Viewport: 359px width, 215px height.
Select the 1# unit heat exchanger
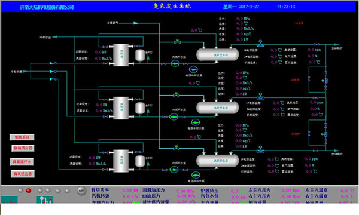tap(121, 55)
